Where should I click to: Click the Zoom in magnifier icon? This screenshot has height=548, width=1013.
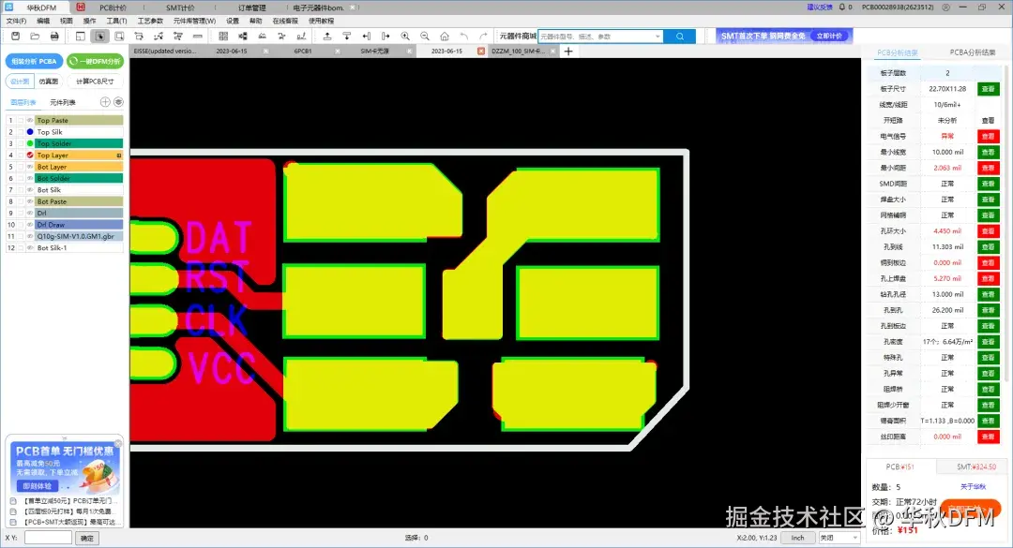coord(405,37)
